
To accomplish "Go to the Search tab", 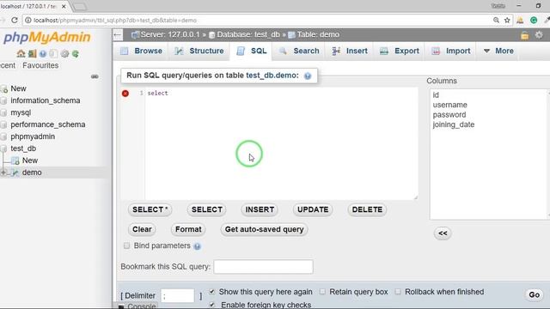I will (x=299, y=51).
